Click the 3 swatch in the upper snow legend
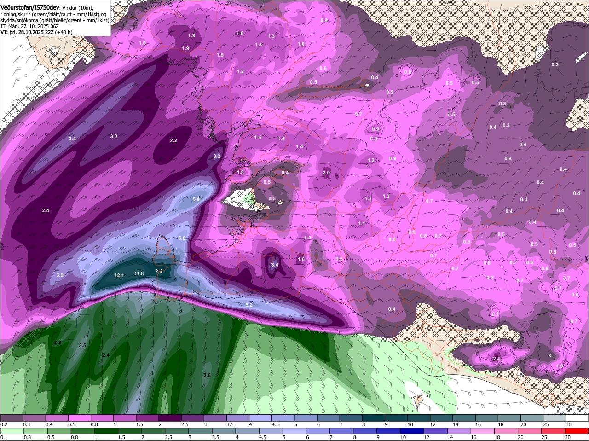Image resolution: width=589 pixels, height=441 pixels. pos(215,418)
